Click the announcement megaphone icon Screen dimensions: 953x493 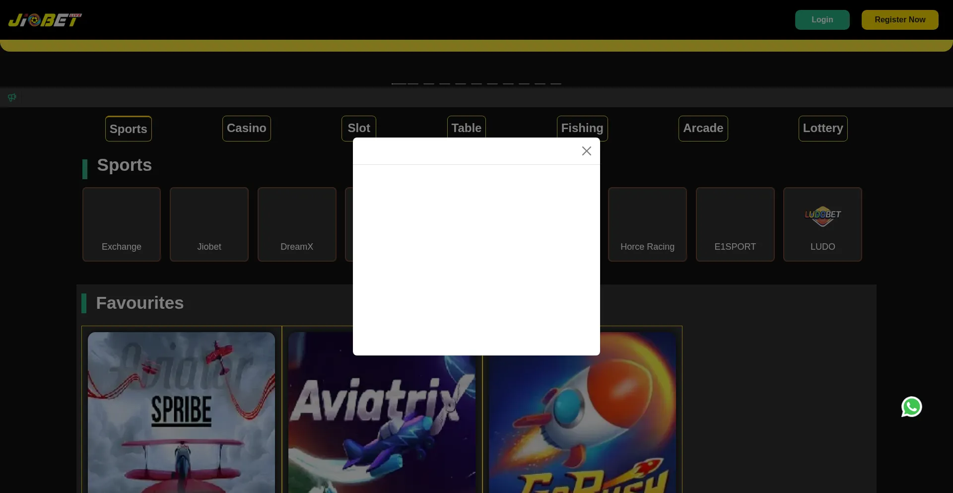point(12,97)
